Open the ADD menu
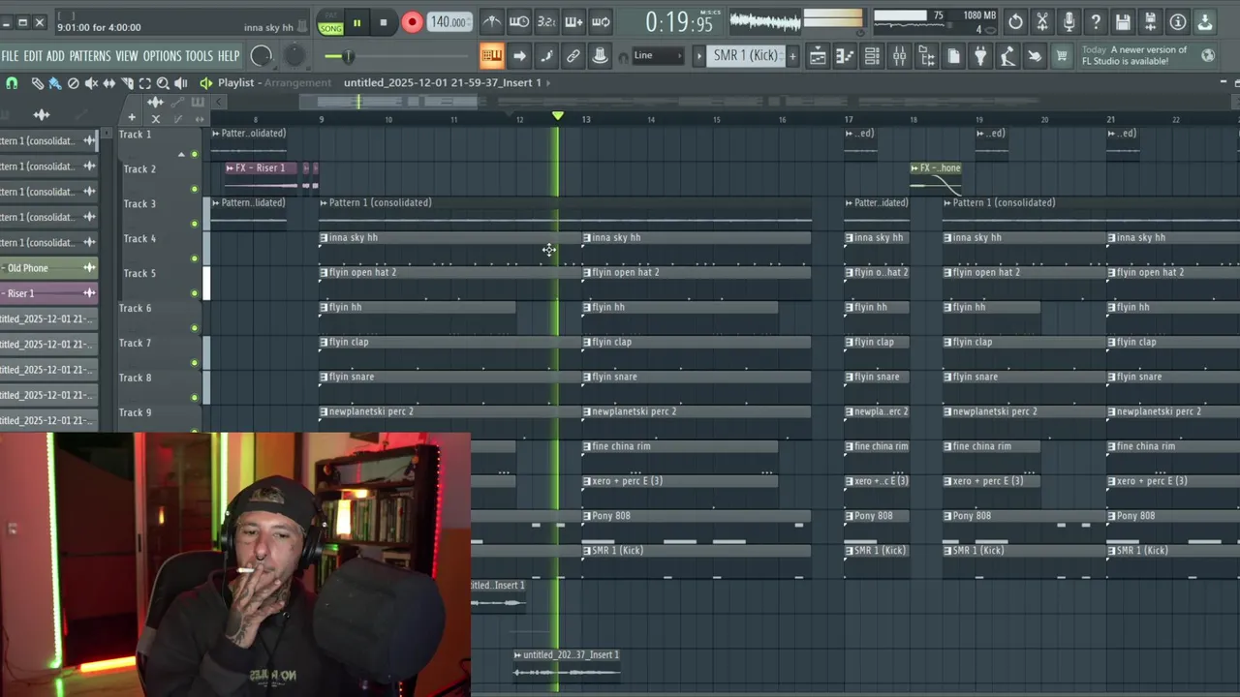 [x=55, y=56]
